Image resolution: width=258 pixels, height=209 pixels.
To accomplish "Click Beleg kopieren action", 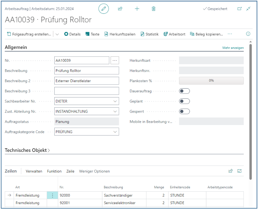I will 206,34.
